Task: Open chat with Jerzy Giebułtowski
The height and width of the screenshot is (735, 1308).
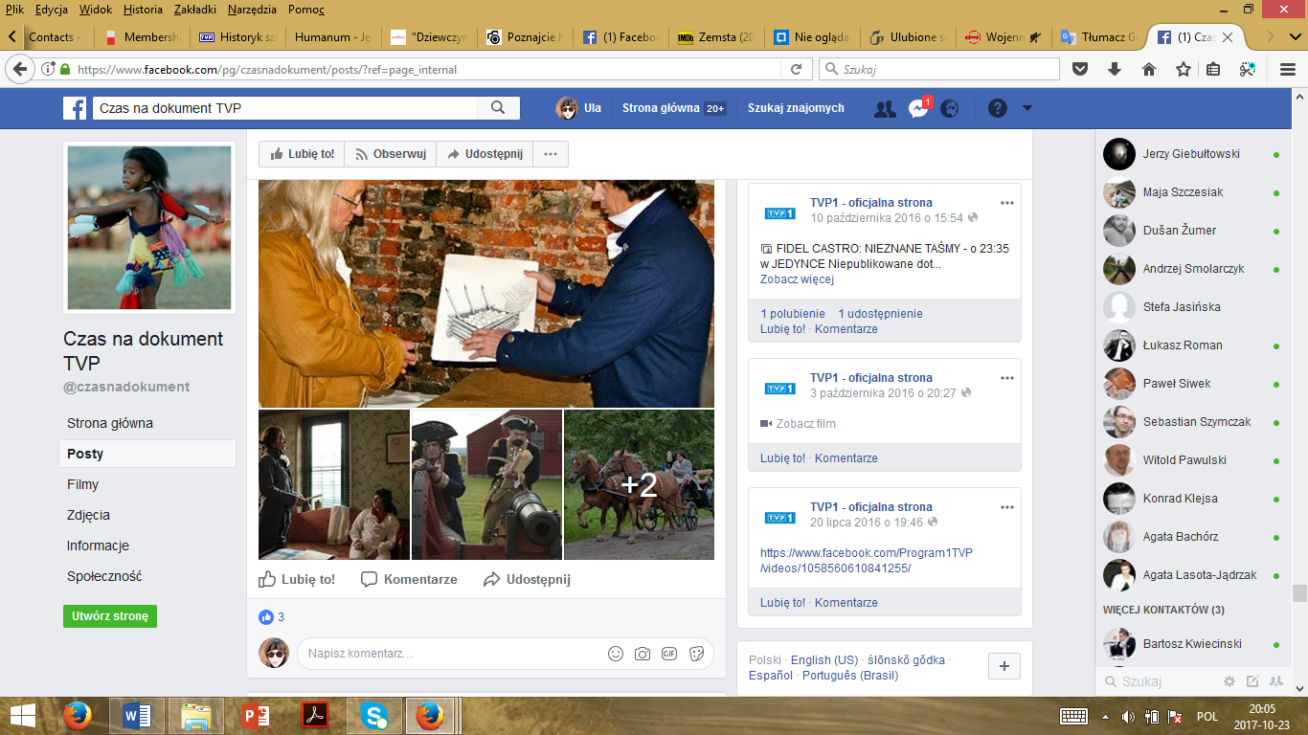Action: (x=1191, y=154)
